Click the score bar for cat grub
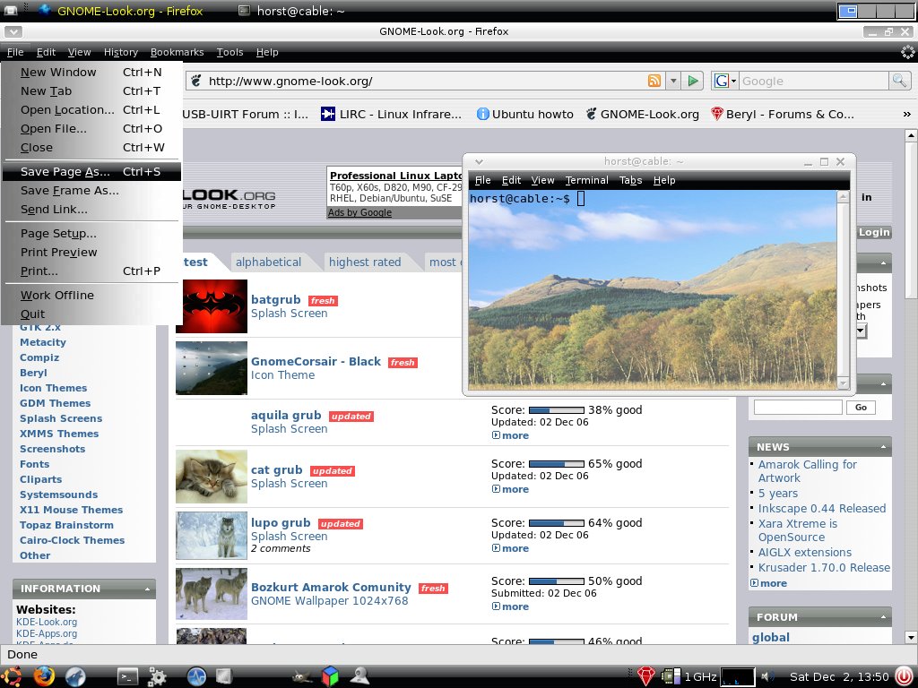 [x=556, y=464]
